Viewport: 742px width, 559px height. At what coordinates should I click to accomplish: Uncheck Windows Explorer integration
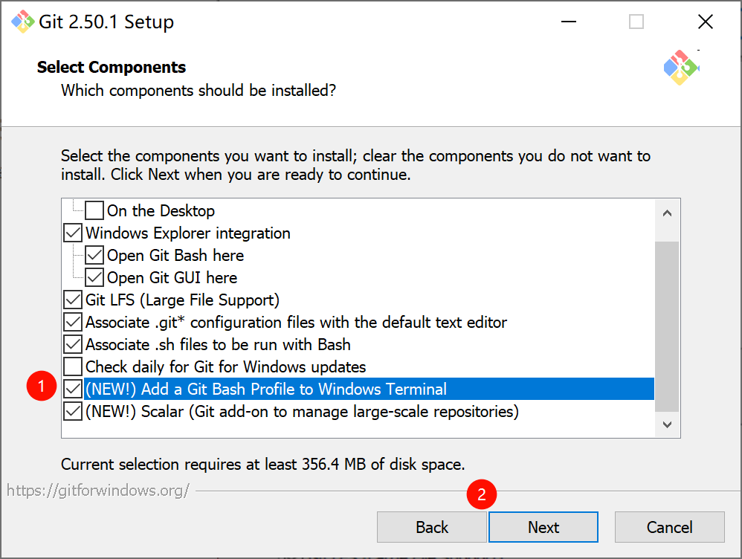click(73, 233)
